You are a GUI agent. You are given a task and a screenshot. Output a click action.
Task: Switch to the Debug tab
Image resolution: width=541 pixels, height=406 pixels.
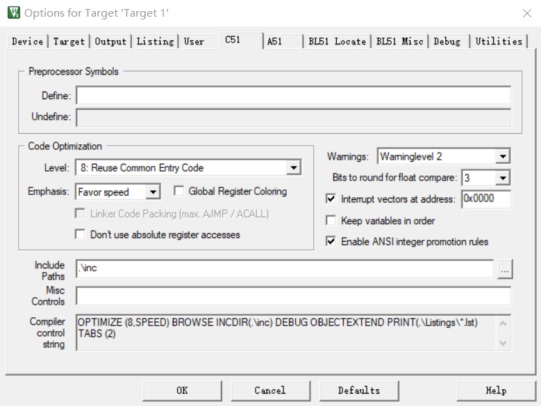[447, 42]
